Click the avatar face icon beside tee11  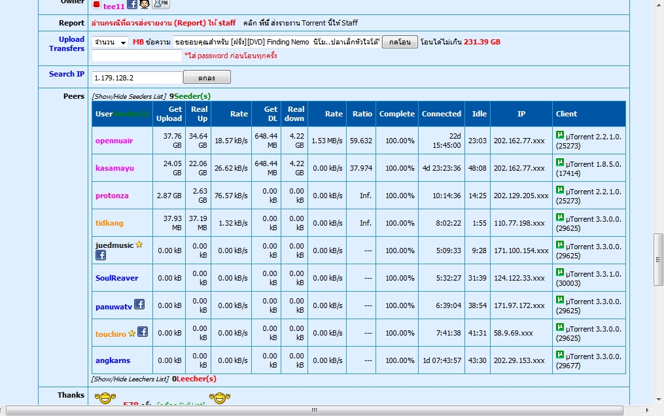click(145, 4)
